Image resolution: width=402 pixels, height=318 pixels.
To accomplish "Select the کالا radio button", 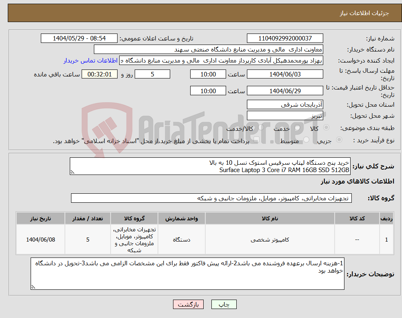I will coord(326,128).
